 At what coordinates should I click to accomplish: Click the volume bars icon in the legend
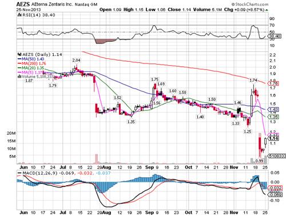[19, 77]
